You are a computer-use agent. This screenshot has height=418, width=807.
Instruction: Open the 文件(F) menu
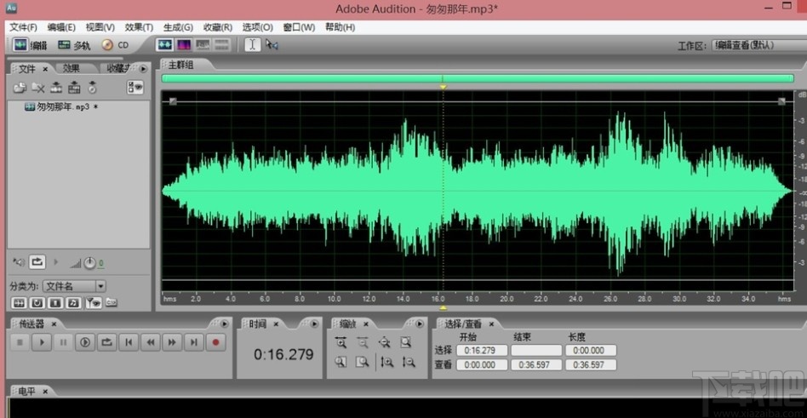pyautogui.click(x=24, y=27)
